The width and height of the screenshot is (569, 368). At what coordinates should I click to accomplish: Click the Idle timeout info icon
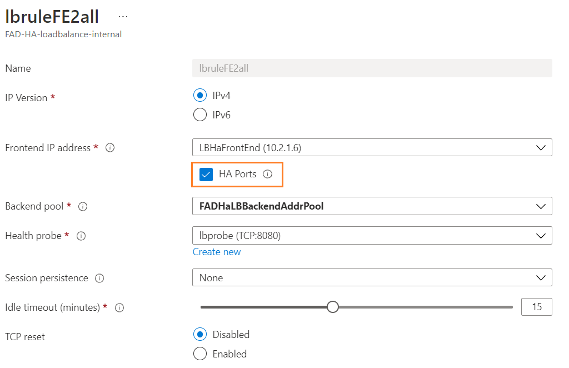[x=119, y=307]
